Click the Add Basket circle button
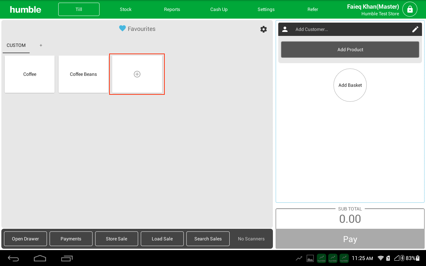The image size is (426, 266). 350,85
